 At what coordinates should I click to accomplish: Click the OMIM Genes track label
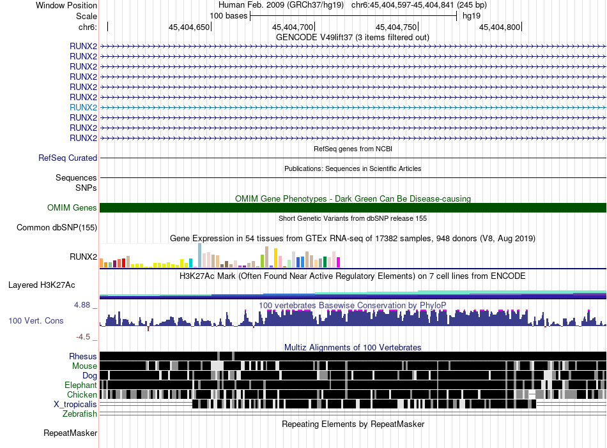(72, 207)
